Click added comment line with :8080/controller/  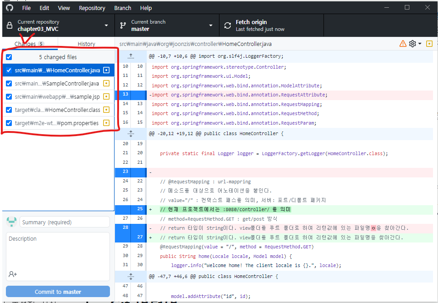click(290, 210)
